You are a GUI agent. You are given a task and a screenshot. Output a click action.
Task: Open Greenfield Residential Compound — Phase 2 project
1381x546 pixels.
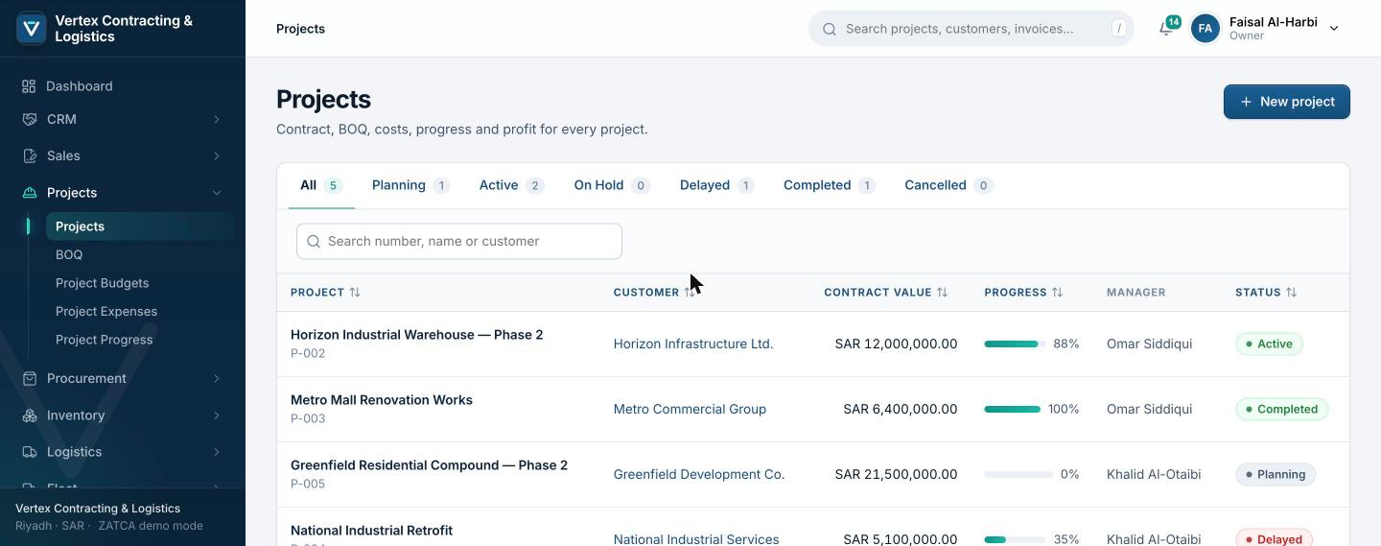(x=429, y=465)
